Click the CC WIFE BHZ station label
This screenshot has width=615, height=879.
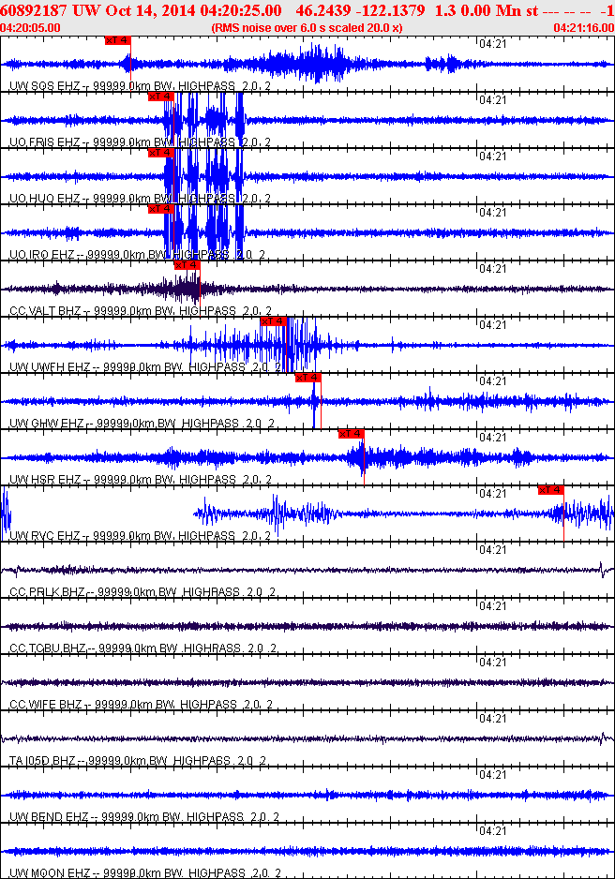pos(45,705)
